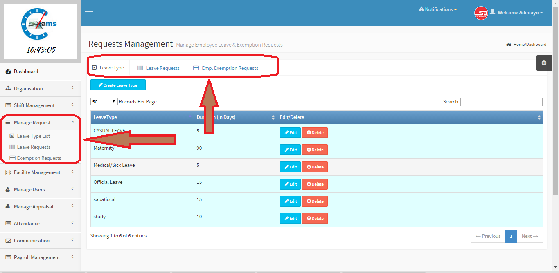This screenshot has height=273, width=559.
Task: Click the Dashboard icon in sidebar
Action: click(8, 72)
